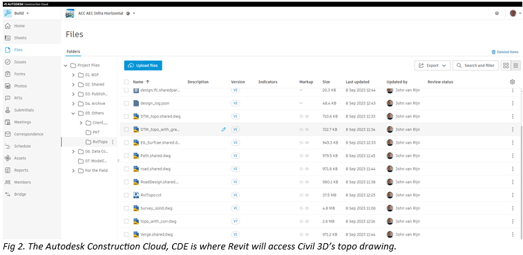The height and width of the screenshot is (255, 523).
Task: Check the RvtTopo.rvt checkbox
Action: pyautogui.click(x=126, y=195)
